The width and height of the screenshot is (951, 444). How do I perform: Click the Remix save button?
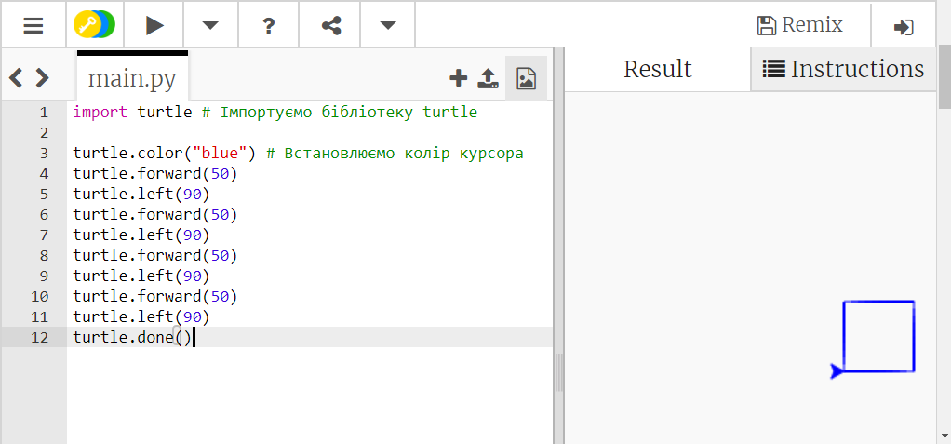pyautogui.click(x=800, y=25)
